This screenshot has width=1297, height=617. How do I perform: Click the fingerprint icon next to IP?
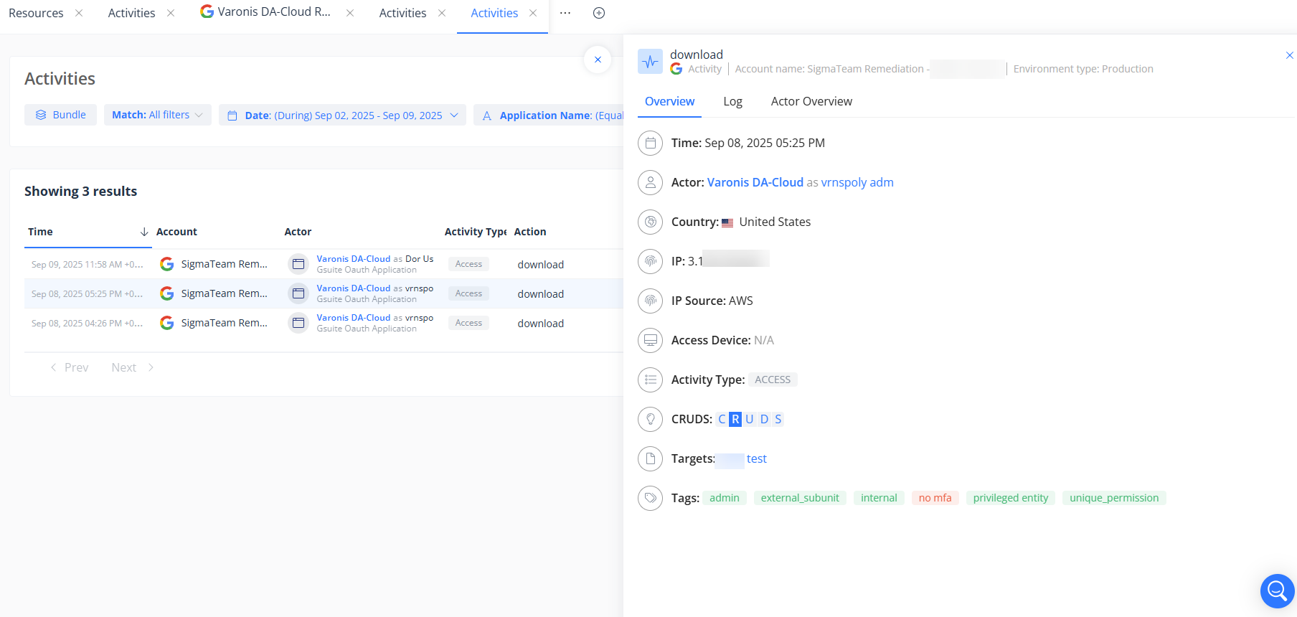(x=650, y=261)
